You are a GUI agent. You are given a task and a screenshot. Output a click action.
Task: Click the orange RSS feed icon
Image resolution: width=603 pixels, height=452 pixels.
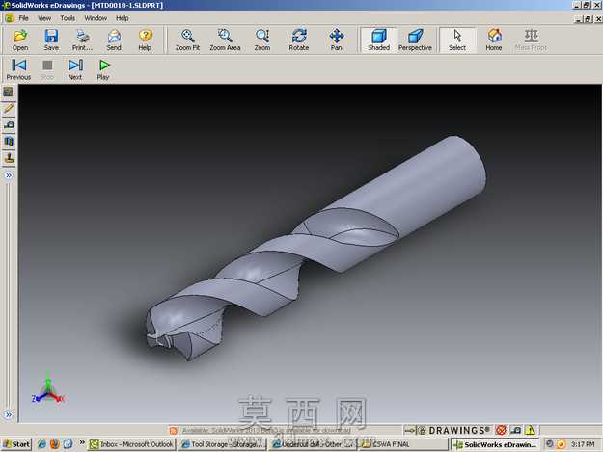[x=174, y=431]
